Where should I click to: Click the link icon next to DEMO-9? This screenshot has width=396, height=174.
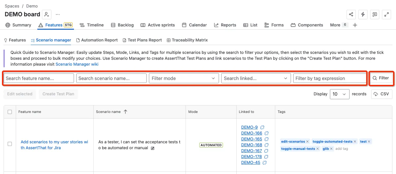[262, 127]
